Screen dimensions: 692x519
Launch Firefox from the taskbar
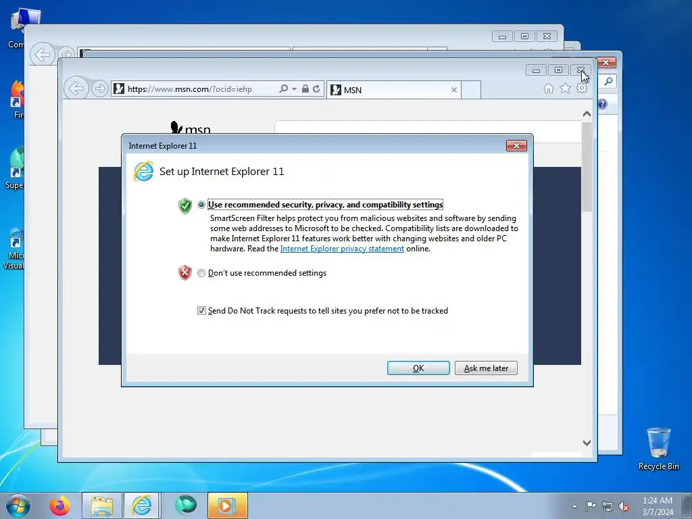(x=60, y=505)
